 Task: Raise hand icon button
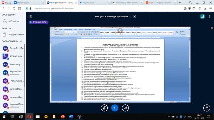[x=207, y=108]
